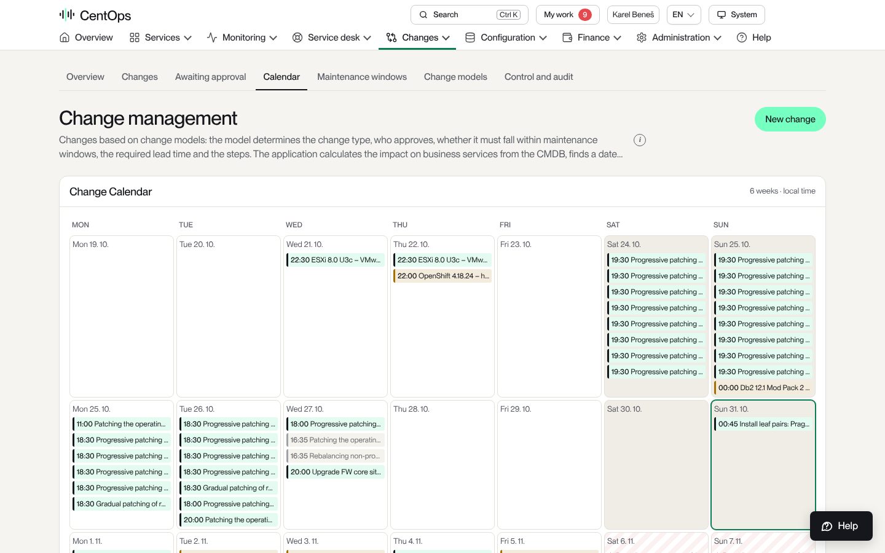The image size is (885, 553).
Task: Click the CentOps waveform logo icon
Action: pos(67,15)
